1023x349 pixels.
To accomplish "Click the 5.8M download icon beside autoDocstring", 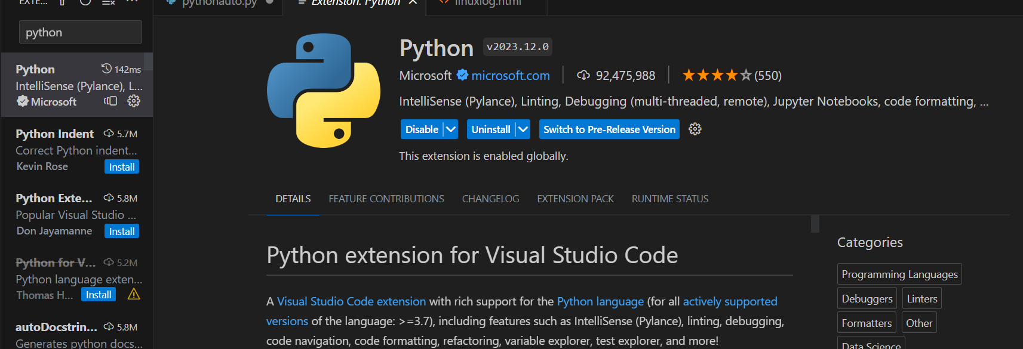I will 109,327.
